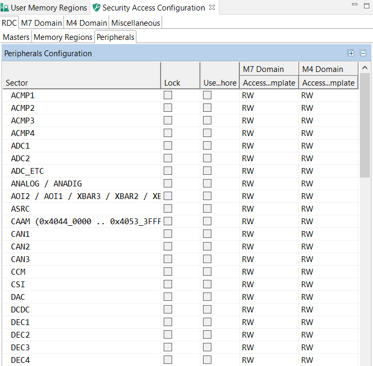Viewport: 373px width, 366px height.
Task: Enable the Lock checkbox for ACMP1
Action: point(168,96)
